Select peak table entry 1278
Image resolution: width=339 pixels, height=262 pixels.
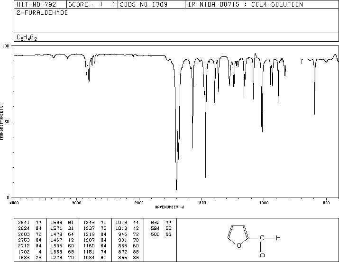coord(56,257)
